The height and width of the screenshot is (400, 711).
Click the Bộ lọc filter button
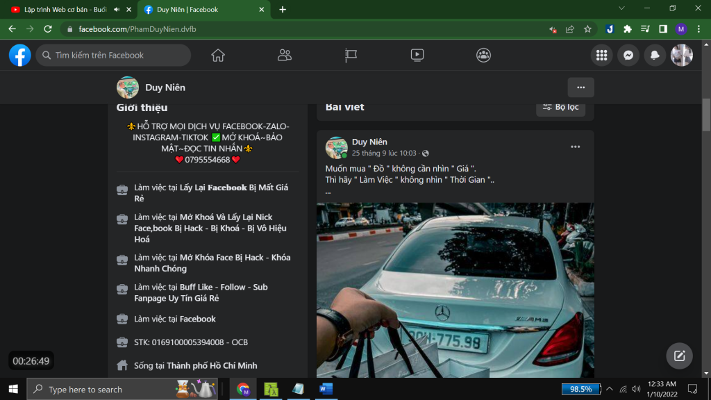click(x=560, y=107)
